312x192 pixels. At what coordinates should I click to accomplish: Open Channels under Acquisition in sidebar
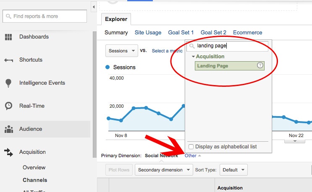point(35,180)
